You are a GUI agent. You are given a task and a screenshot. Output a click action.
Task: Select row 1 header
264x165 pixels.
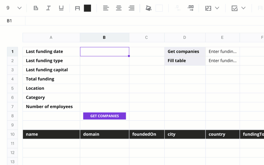(x=13, y=52)
